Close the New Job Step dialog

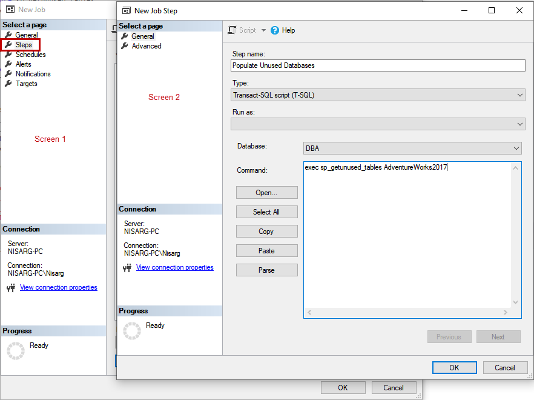point(519,10)
